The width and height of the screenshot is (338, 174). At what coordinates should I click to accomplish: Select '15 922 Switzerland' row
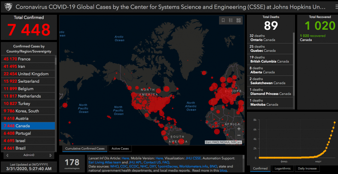pos(28,81)
